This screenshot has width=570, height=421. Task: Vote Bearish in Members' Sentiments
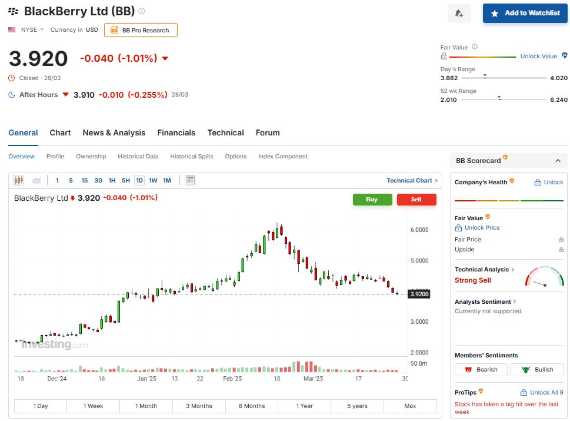tap(481, 369)
